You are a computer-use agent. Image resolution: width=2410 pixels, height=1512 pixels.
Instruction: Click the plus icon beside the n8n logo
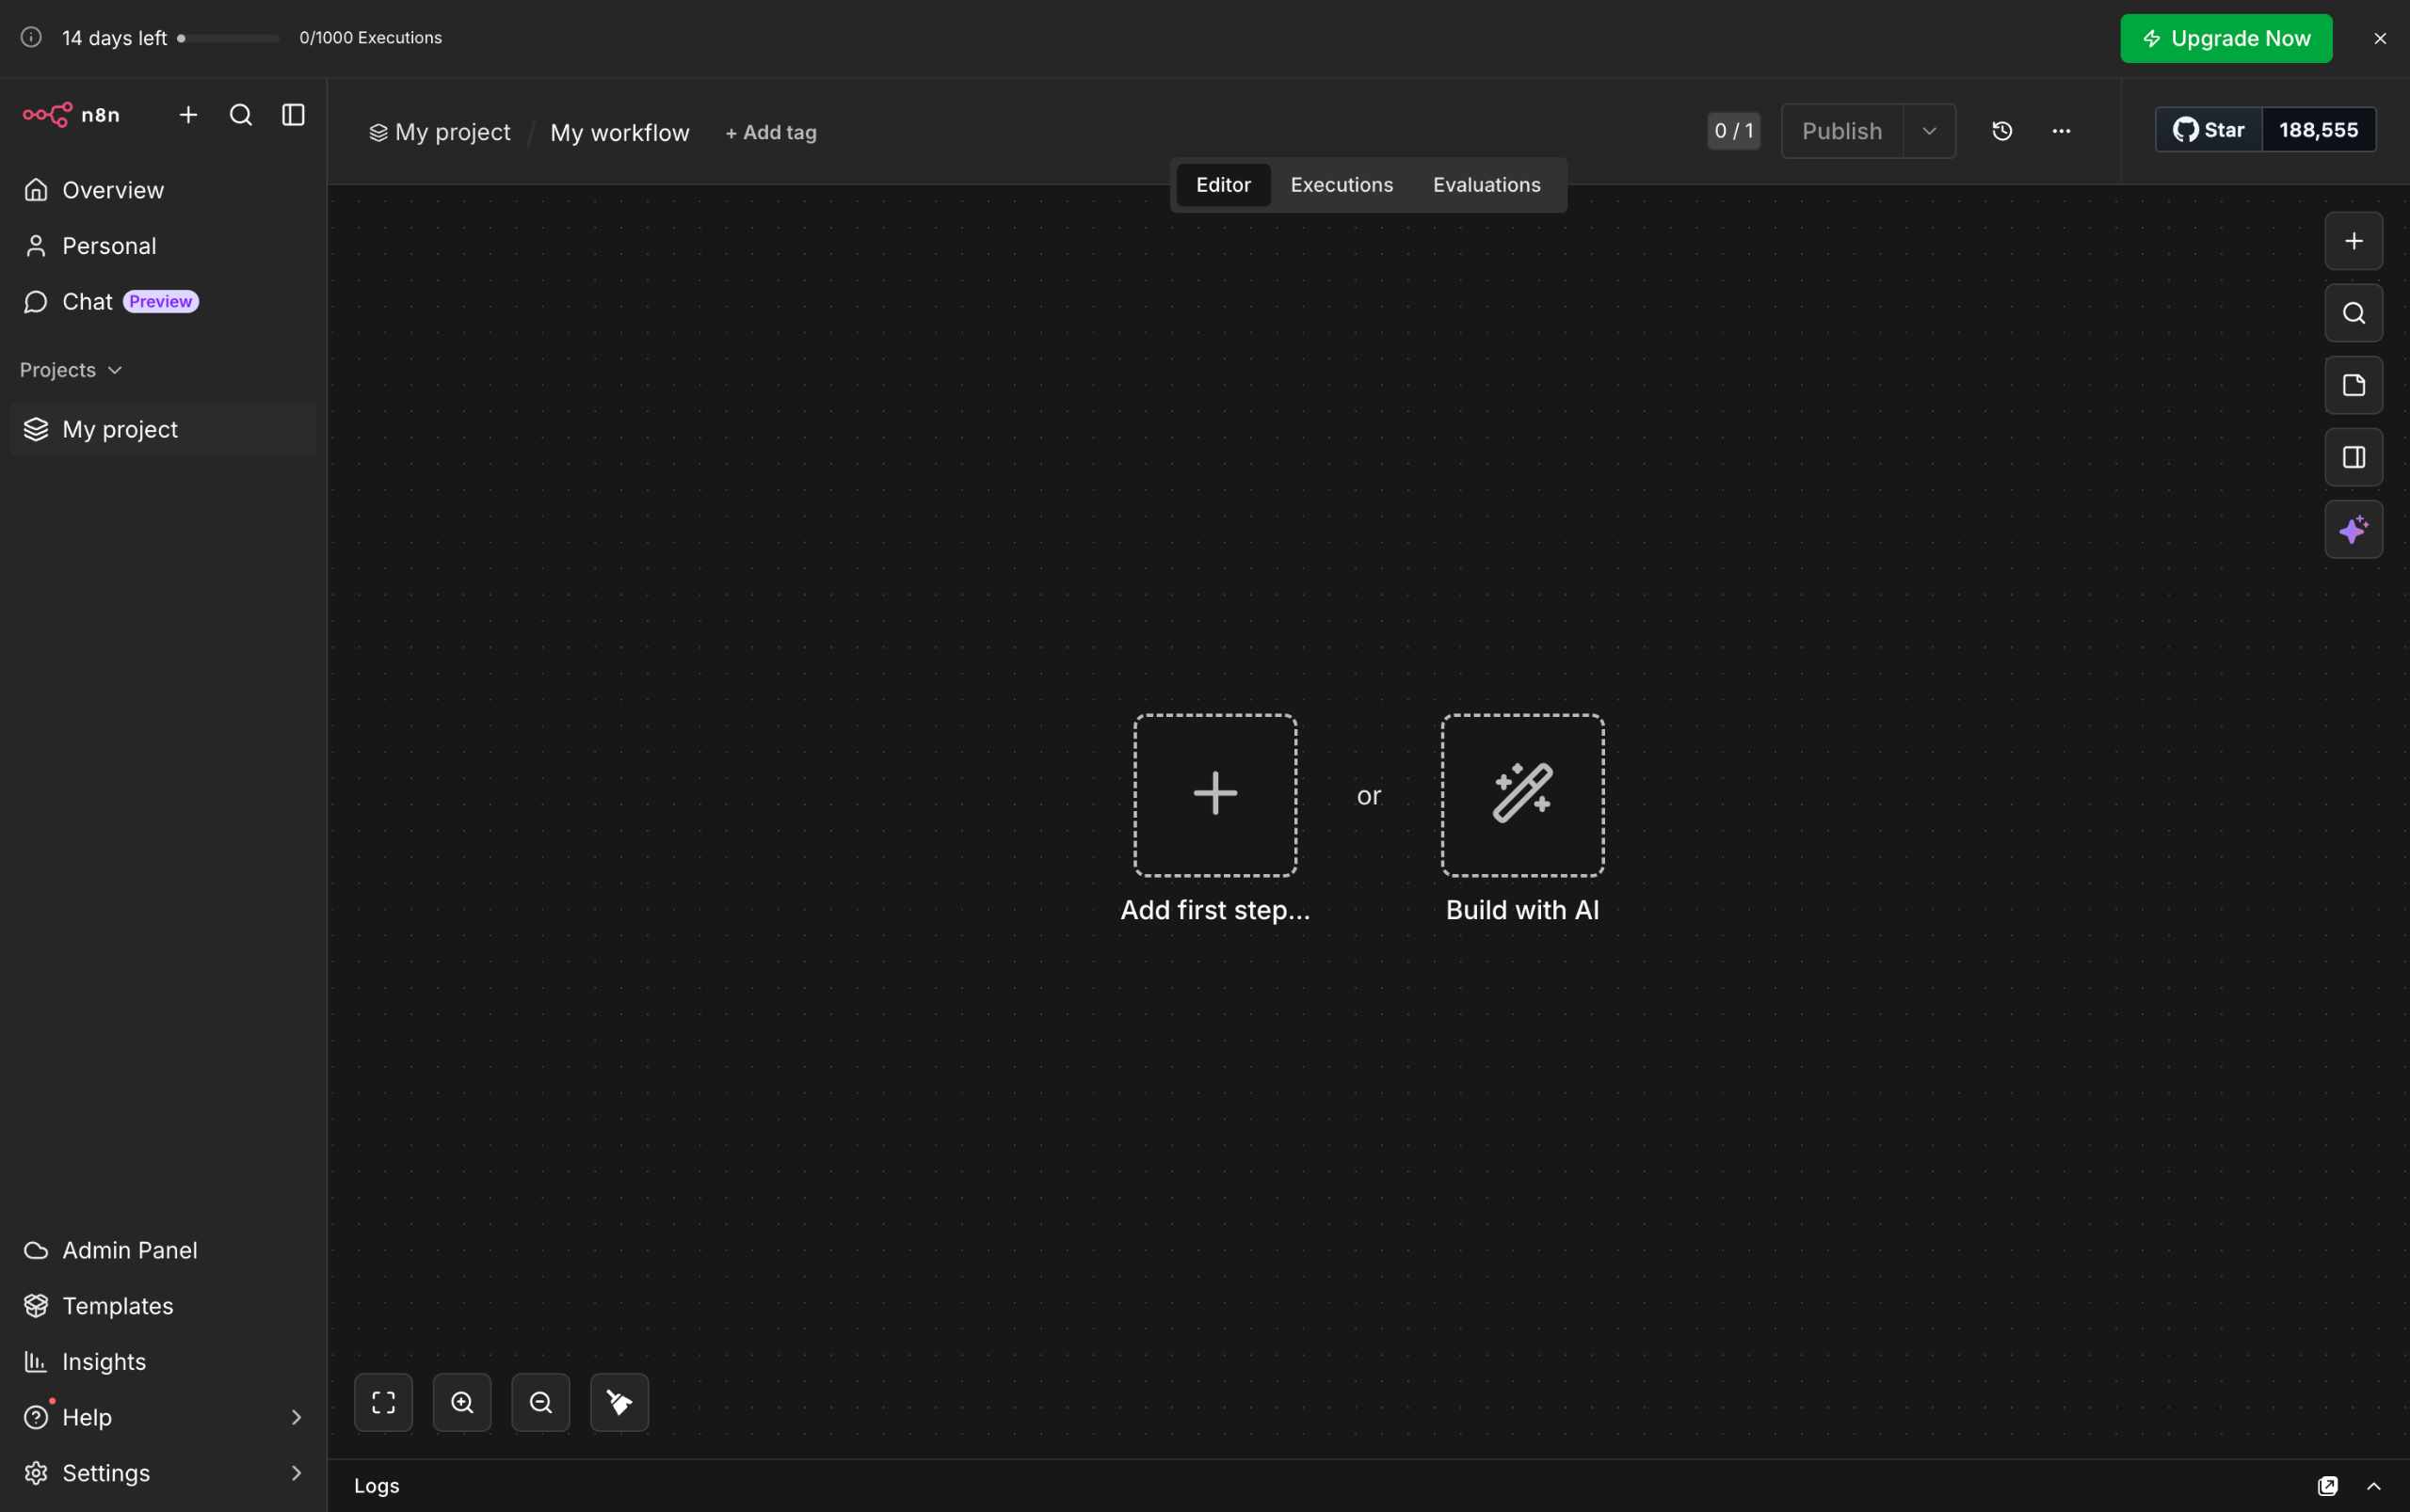(x=188, y=115)
